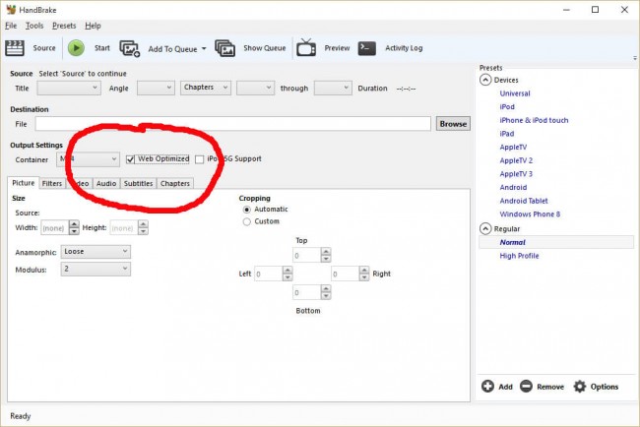
Task: Open the Anamorphic Loose dropdown
Action: pos(96,252)
